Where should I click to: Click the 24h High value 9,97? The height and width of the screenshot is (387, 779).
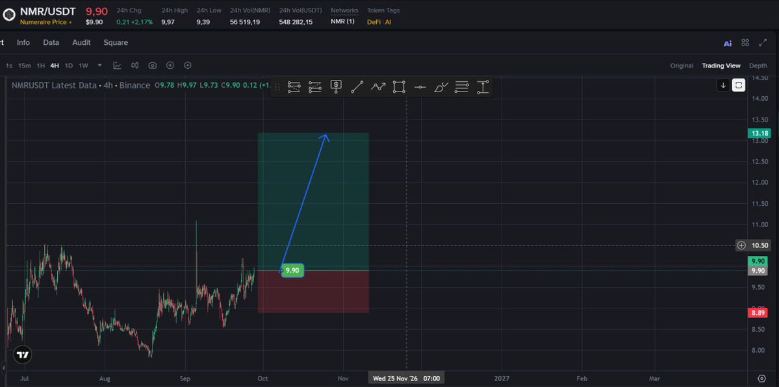(x=168, y=22)
